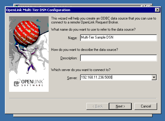Click the 'Which server do you want to connect to?' text

click(x=81, y=70)
